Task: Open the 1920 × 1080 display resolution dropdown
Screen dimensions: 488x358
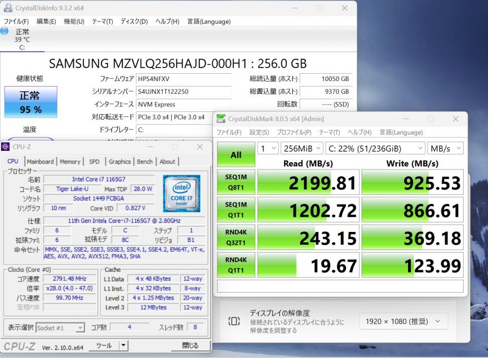Action: point(404,321)
